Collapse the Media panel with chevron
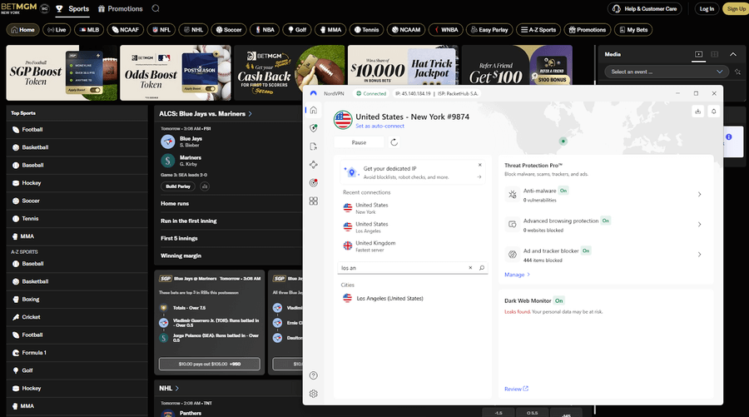Screen dimensions: 749x417 (732, 54)
